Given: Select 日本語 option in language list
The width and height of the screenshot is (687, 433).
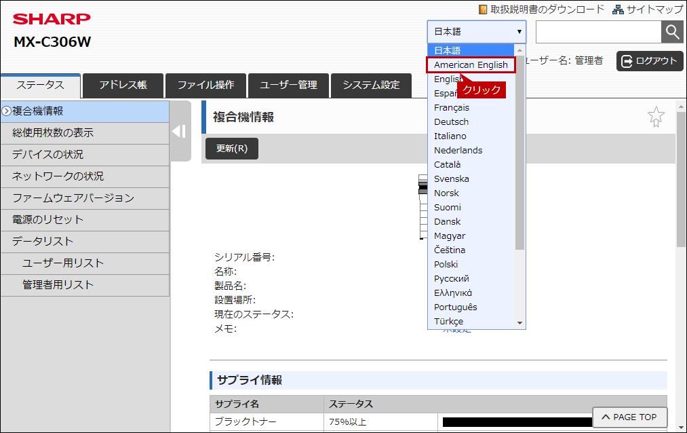Looking at the screenshot, I should tap(471, 50).
